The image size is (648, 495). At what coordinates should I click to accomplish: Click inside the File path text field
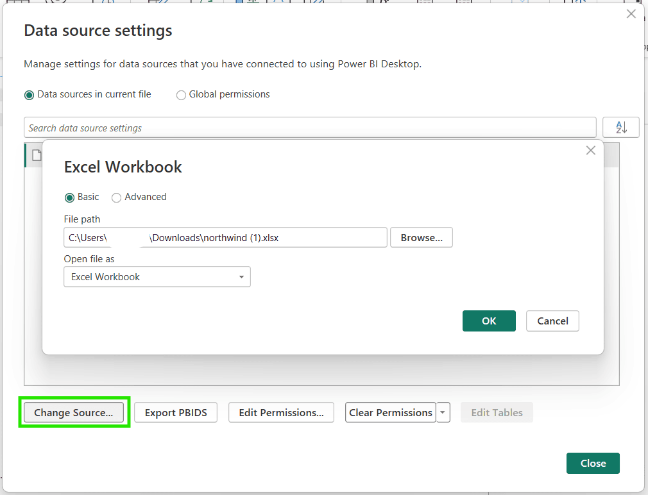coord(225,237)
